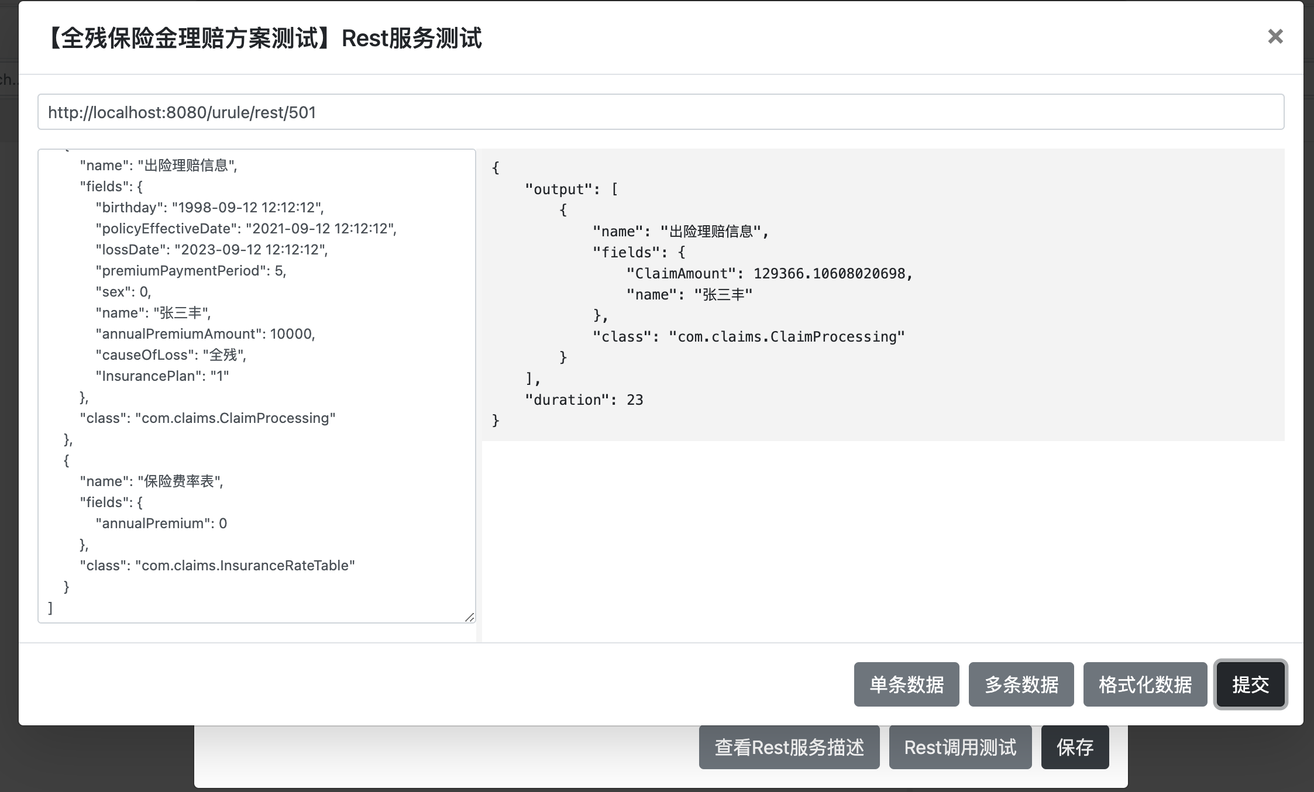Submit the request with 提交
Viewport: 1314px width, 792px height.
pos(1250,684)
